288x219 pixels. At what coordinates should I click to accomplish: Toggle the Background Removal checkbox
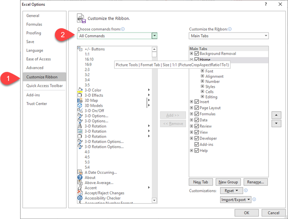[197, 54]
